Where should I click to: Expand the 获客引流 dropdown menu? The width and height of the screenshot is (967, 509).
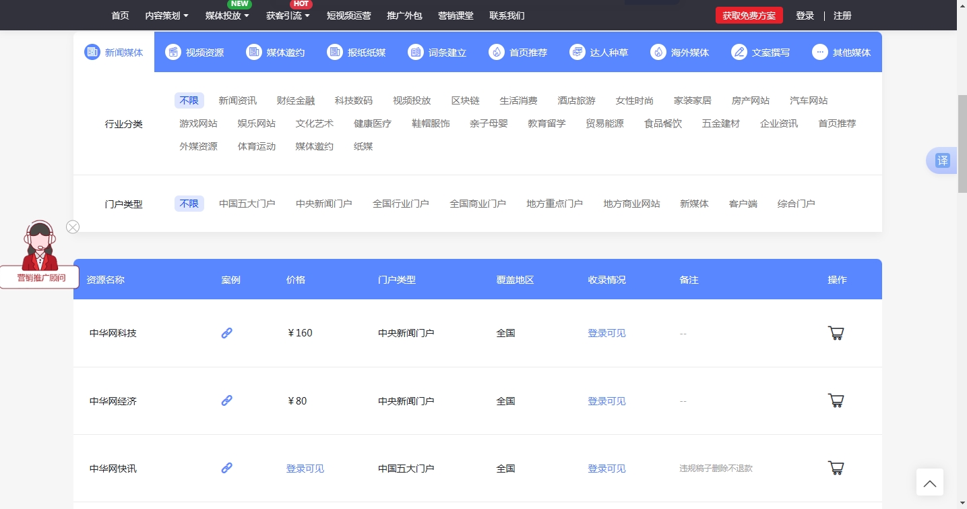click(x=287, y=16)
